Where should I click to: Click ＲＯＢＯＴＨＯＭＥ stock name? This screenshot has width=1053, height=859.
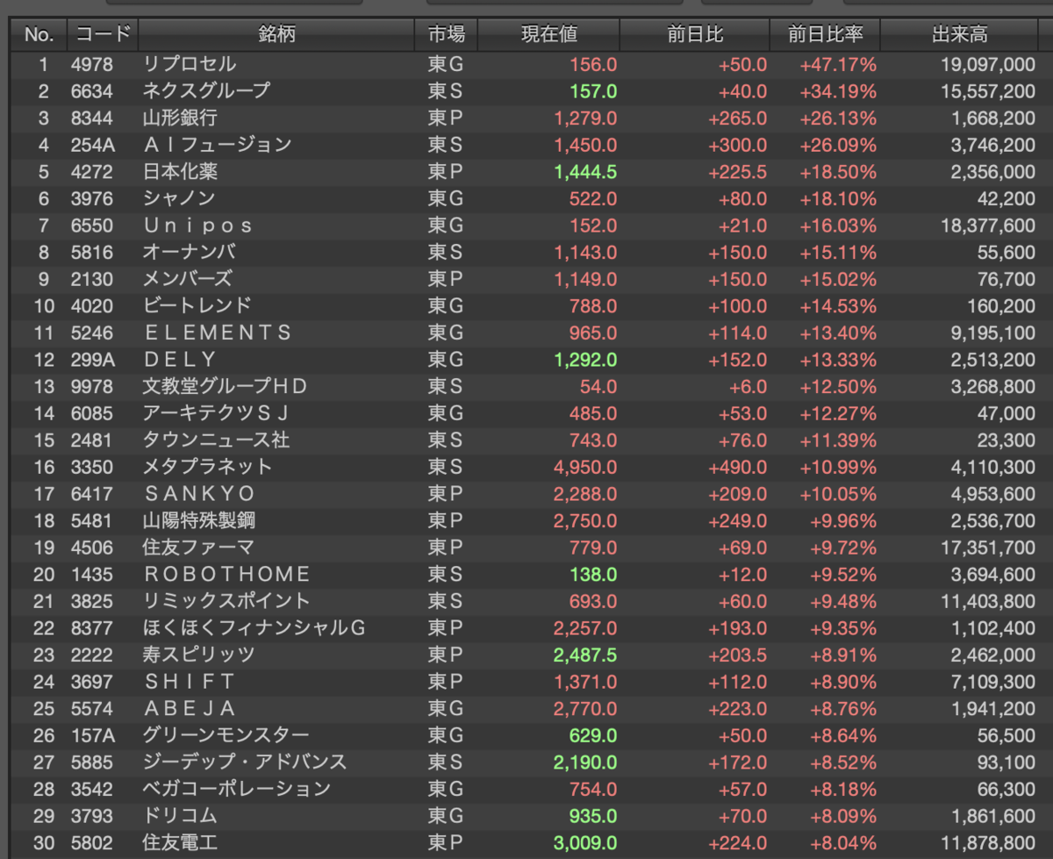coord(226,574)
